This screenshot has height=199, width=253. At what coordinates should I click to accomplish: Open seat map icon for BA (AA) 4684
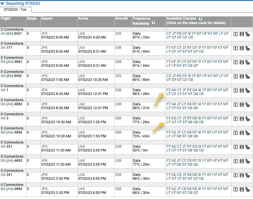pos(248,189)
